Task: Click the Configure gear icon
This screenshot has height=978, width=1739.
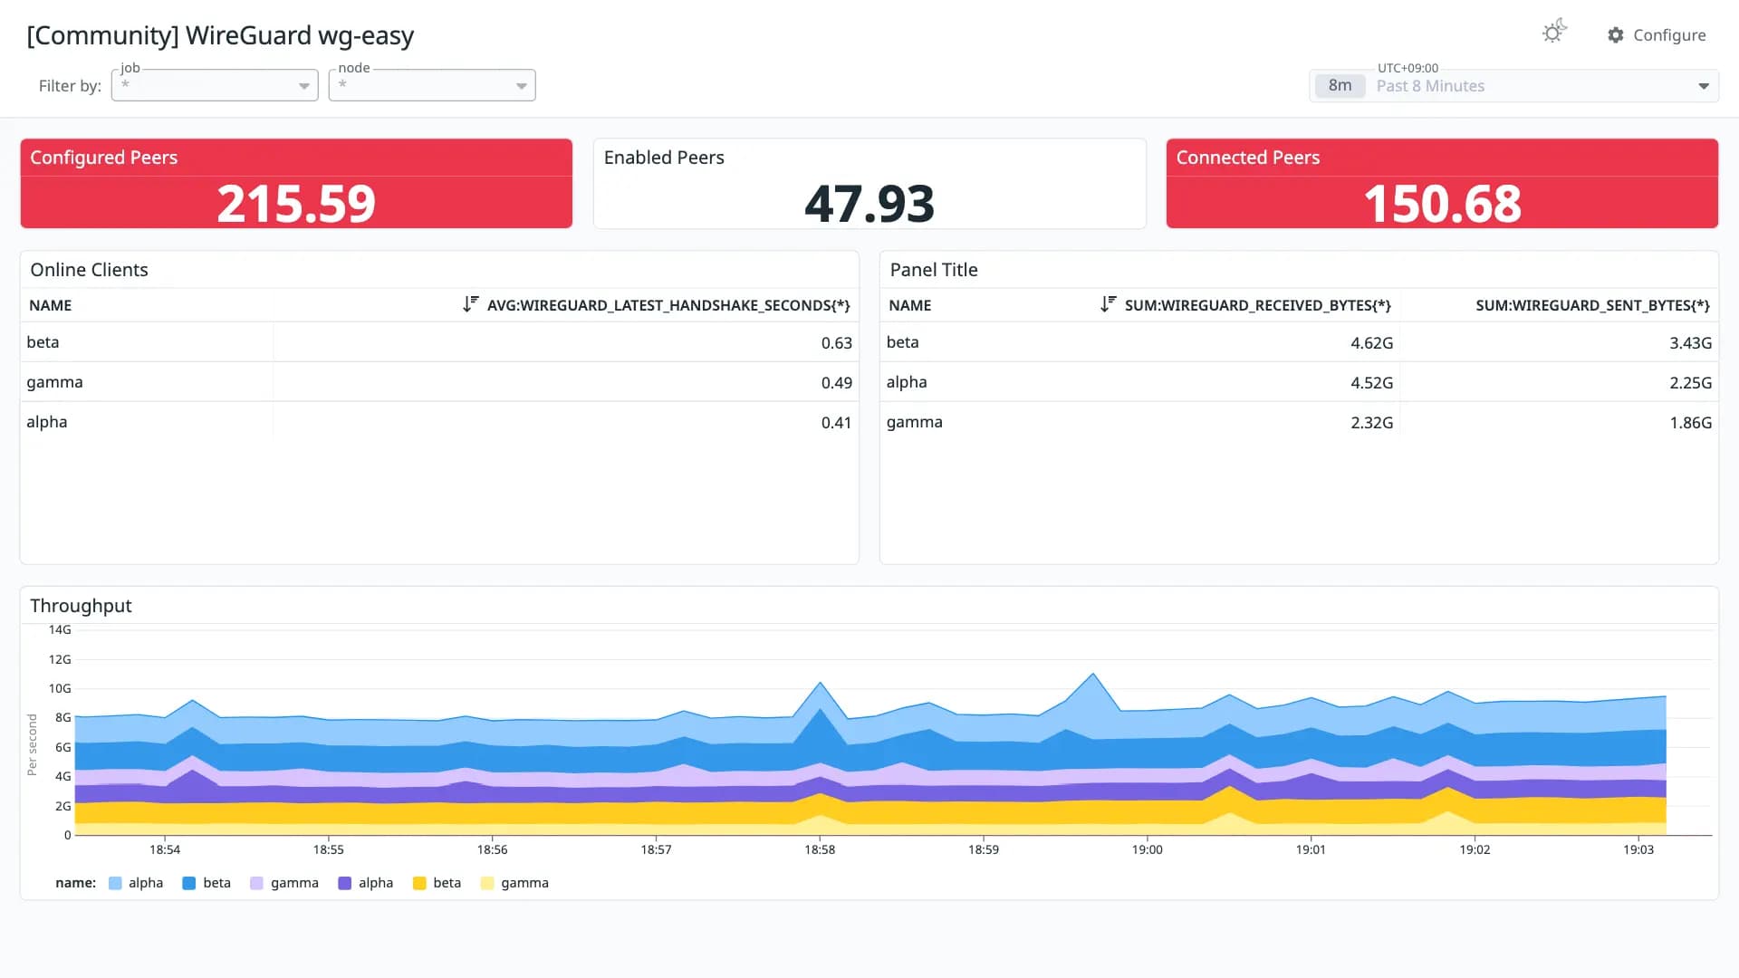Action: point(1616,35)
